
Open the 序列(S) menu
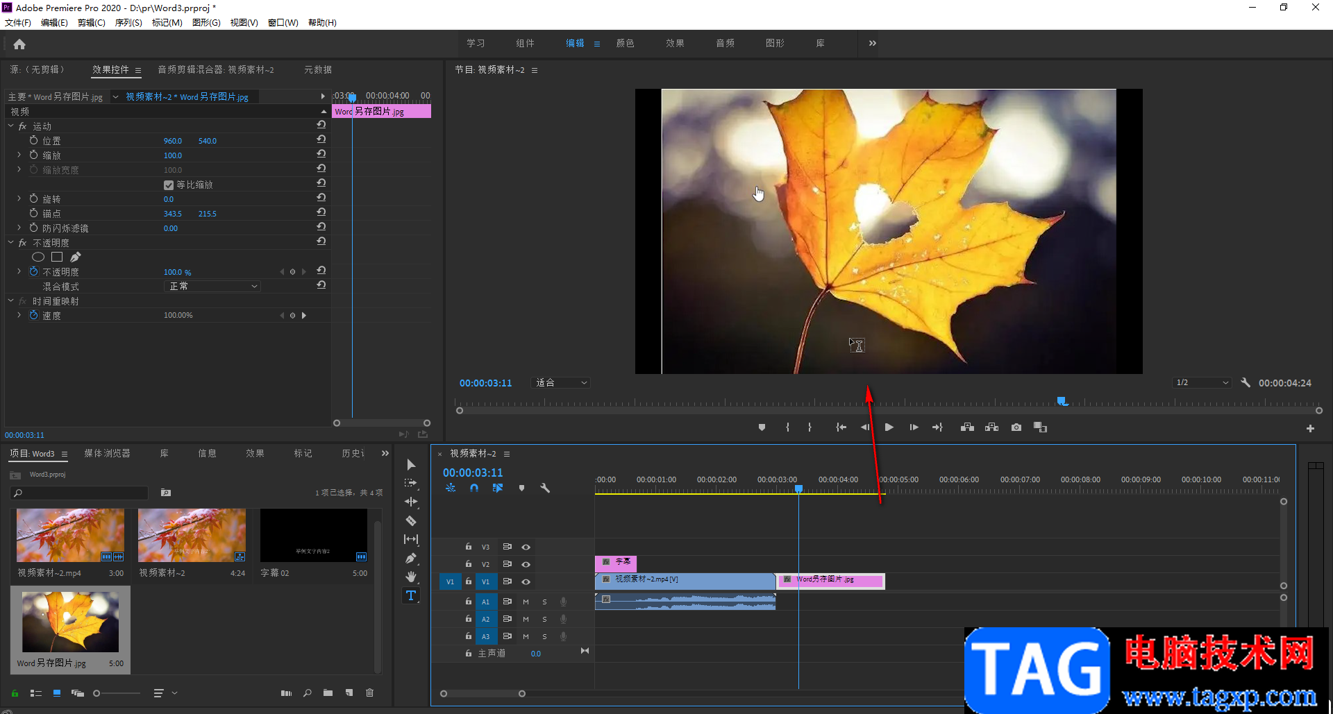(128, 23)
